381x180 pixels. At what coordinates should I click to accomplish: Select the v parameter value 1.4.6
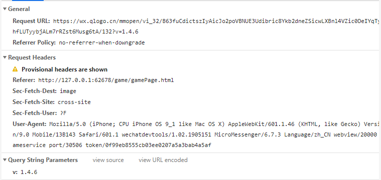pos(29,172)
